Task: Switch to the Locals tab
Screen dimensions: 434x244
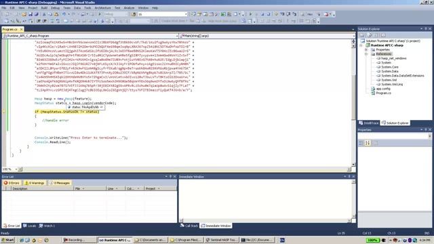Action: [30, 226]
